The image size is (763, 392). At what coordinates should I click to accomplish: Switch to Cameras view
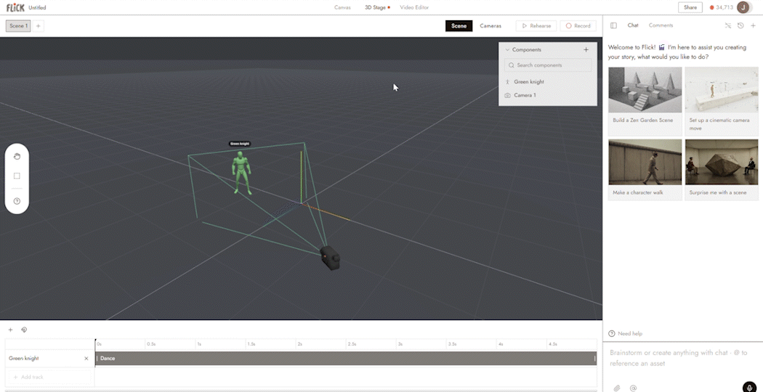click(490, 26)
